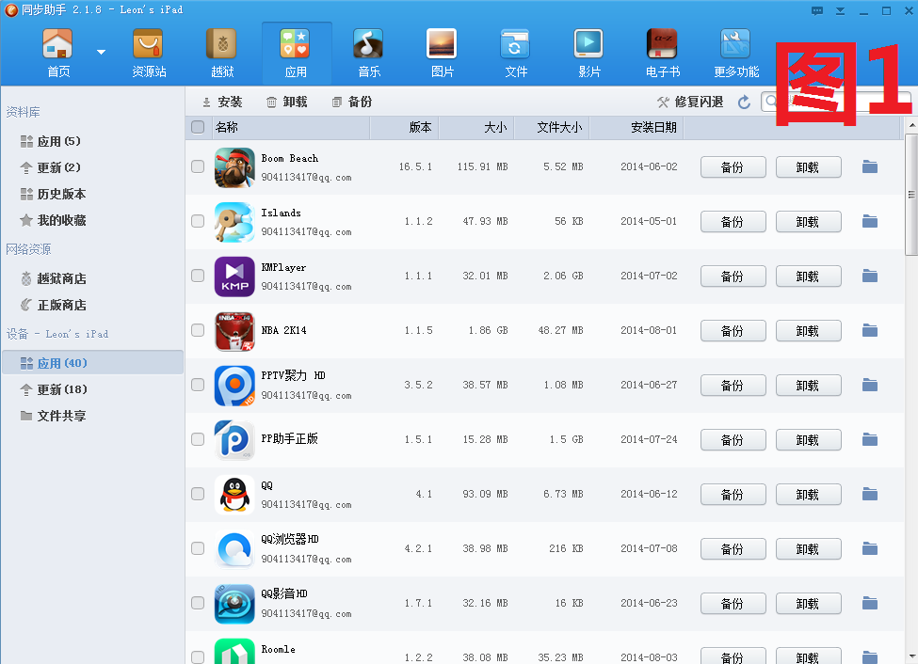
Task: Open folder icon for QQ浏览器HD
Action: [x=870, y=548]
